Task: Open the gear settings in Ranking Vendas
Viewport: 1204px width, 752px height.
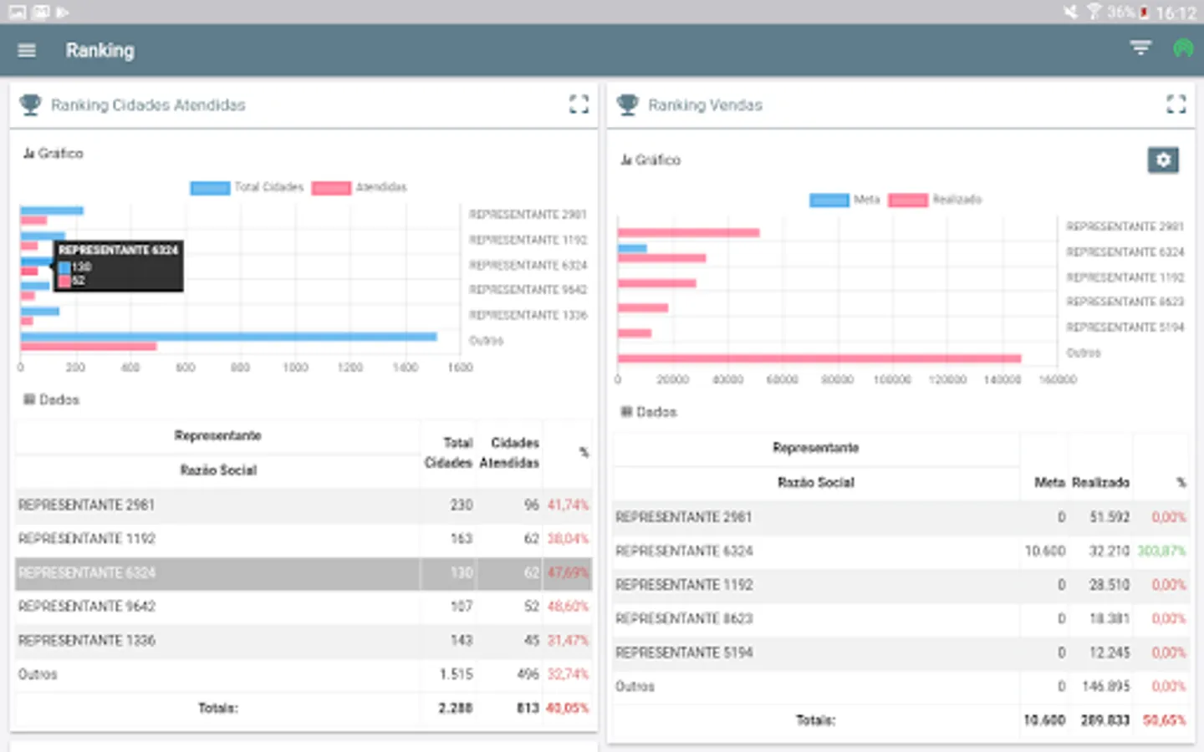Action: pos(1163,160)
